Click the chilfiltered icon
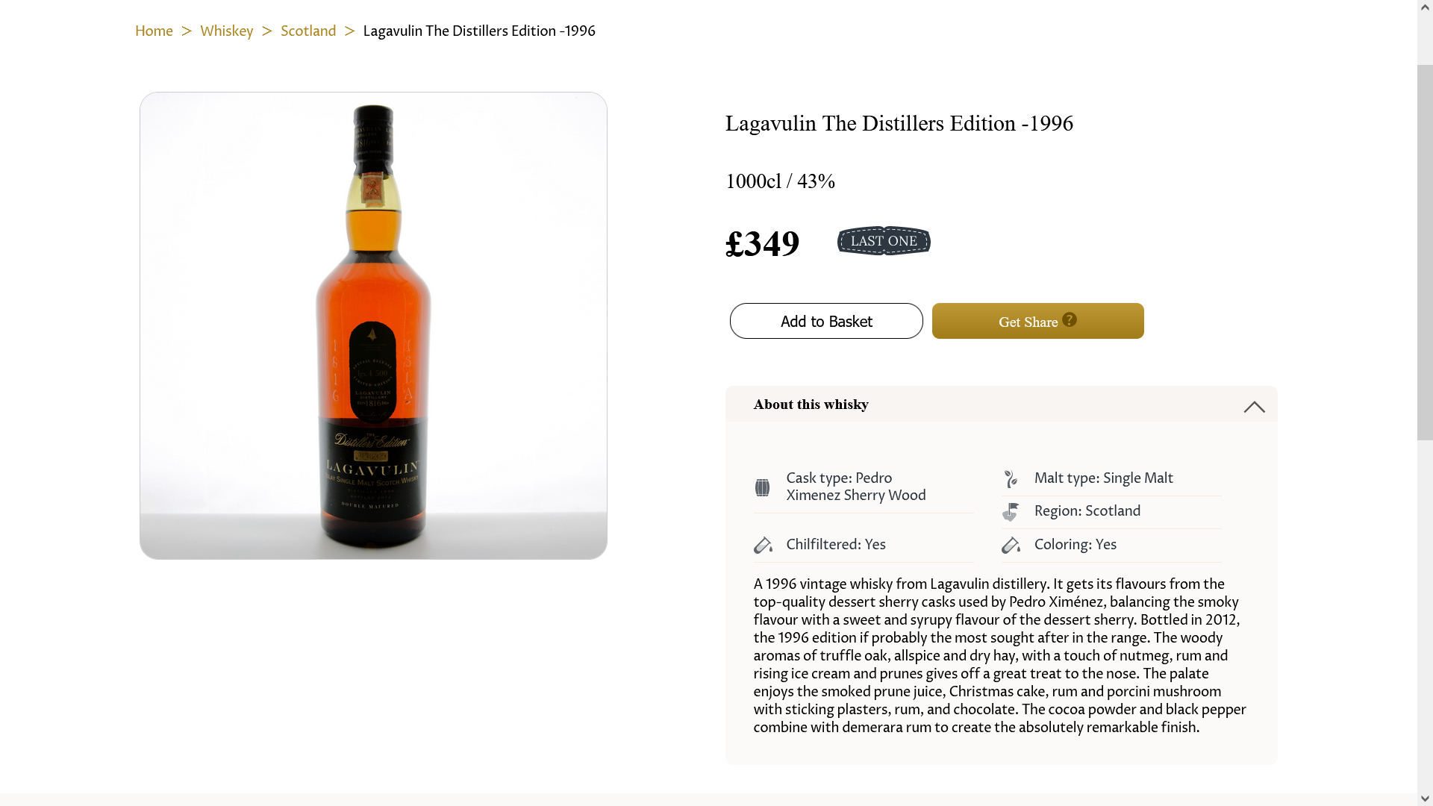 click(x=763, y=546)
